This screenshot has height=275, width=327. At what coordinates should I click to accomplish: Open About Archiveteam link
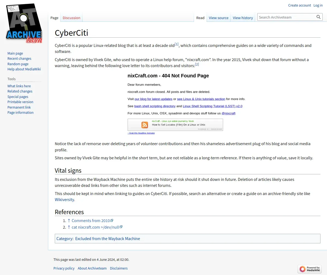92,268
